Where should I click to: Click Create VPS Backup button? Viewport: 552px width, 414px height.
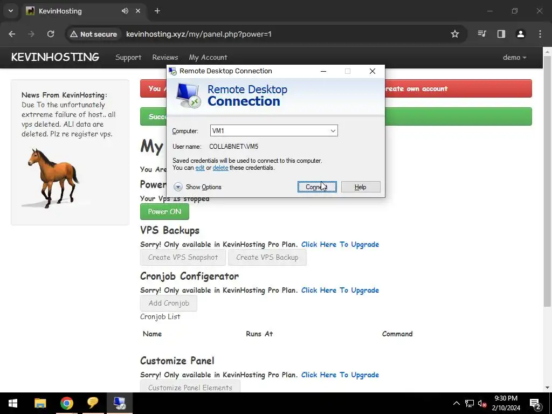[267, 257]
